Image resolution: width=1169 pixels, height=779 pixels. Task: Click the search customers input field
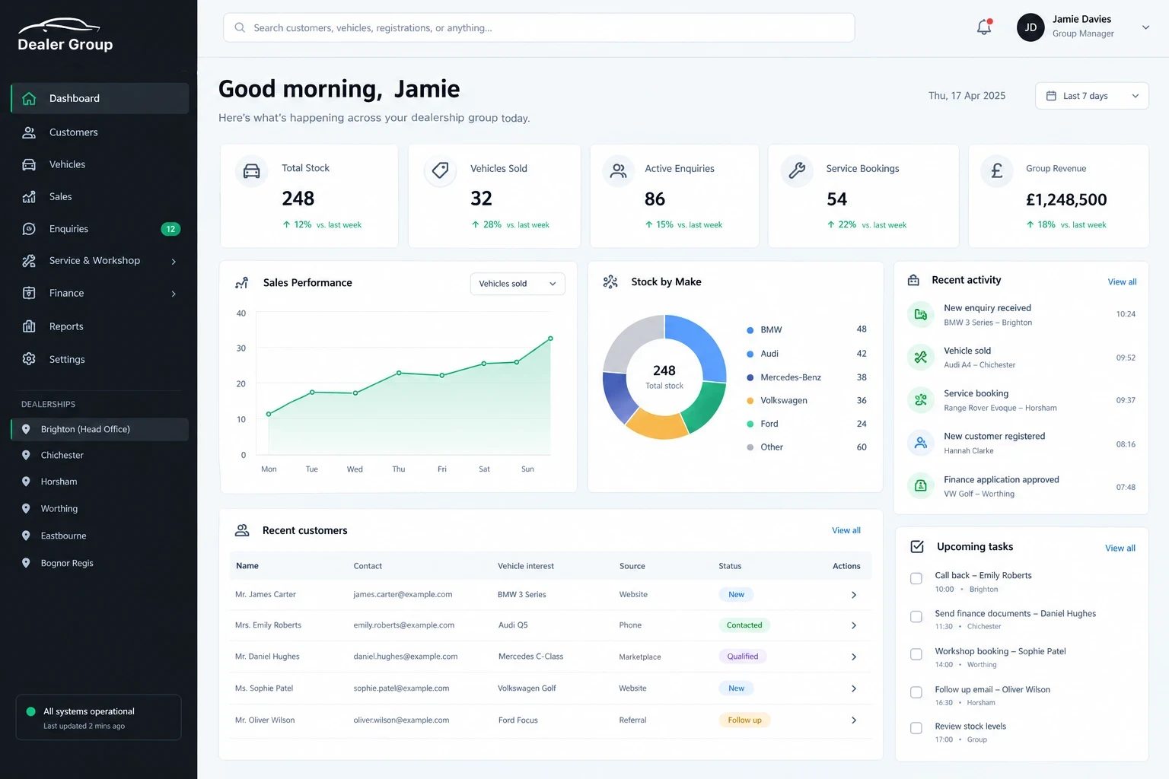pyautogui.click(x=539, y=27)
